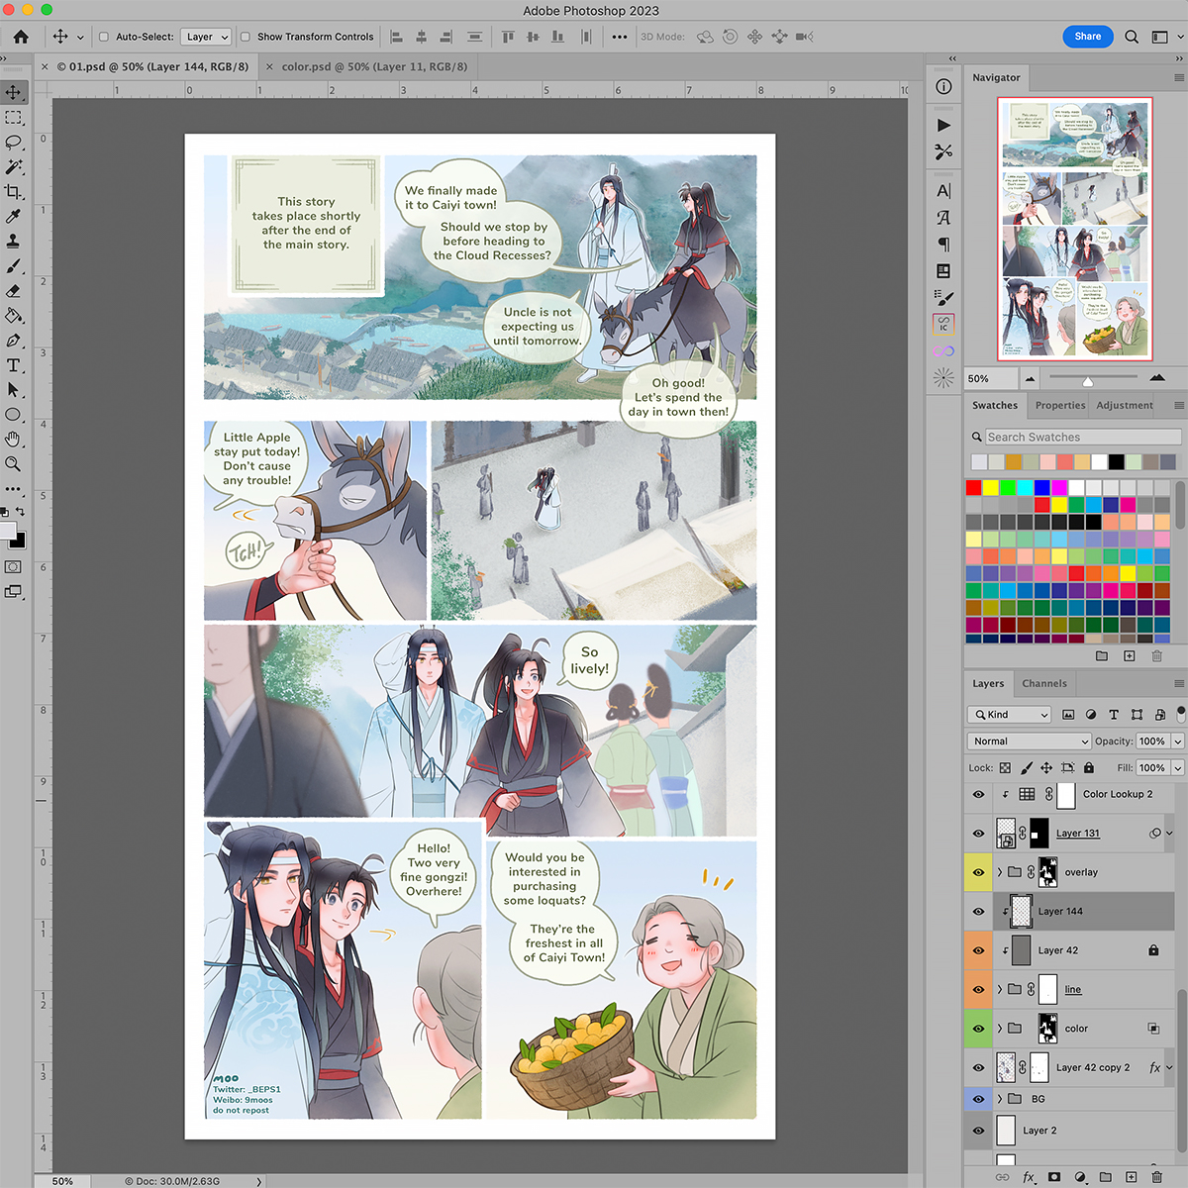Select the Clone Stamp tool
The image size is (1188, 1188).
pyautogui.click(x=13, y=242)
